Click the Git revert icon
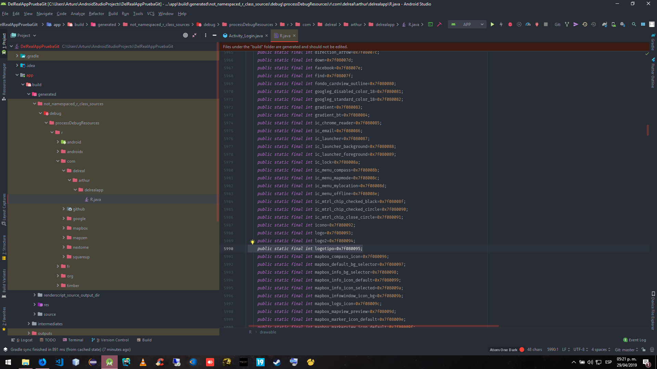The width and height of the screenshot is (657, 369). pos(594,24)
